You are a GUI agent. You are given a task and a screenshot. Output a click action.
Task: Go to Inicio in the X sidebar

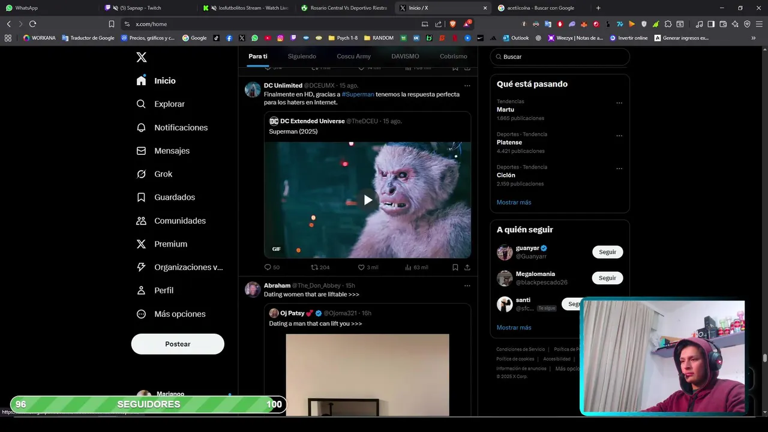tap(156, 80)
